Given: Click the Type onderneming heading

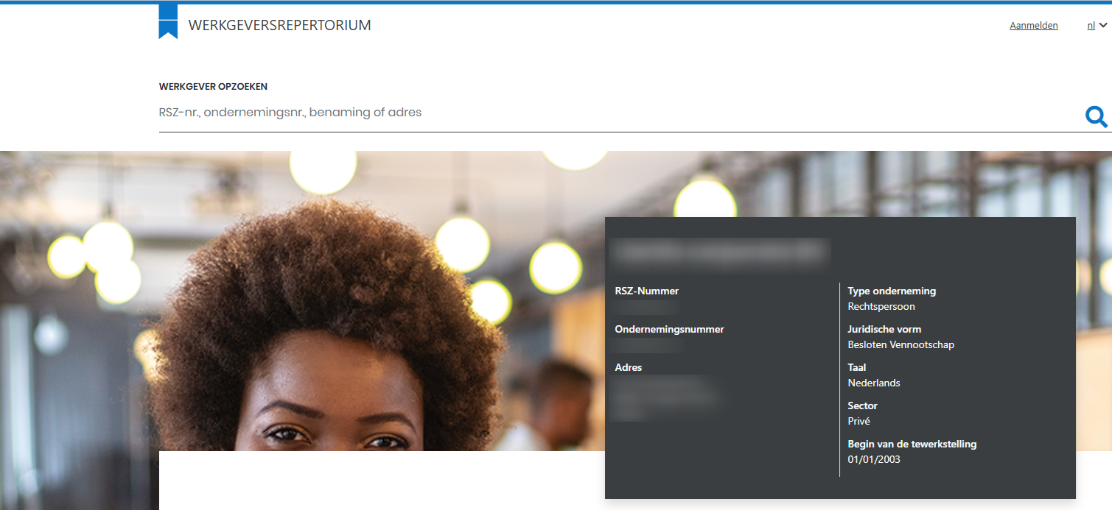Looking at the screenshot, I should tap(892, 291).
